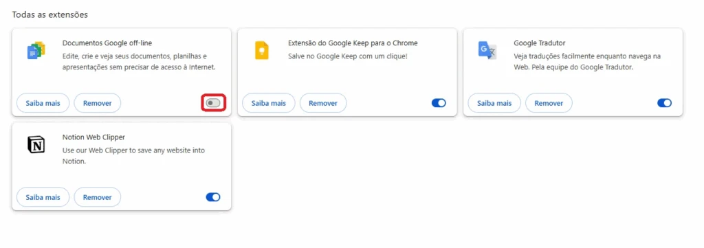Click the Google Tradutor title text
Screen dimensions: 704x248
[x=539, y=43]
